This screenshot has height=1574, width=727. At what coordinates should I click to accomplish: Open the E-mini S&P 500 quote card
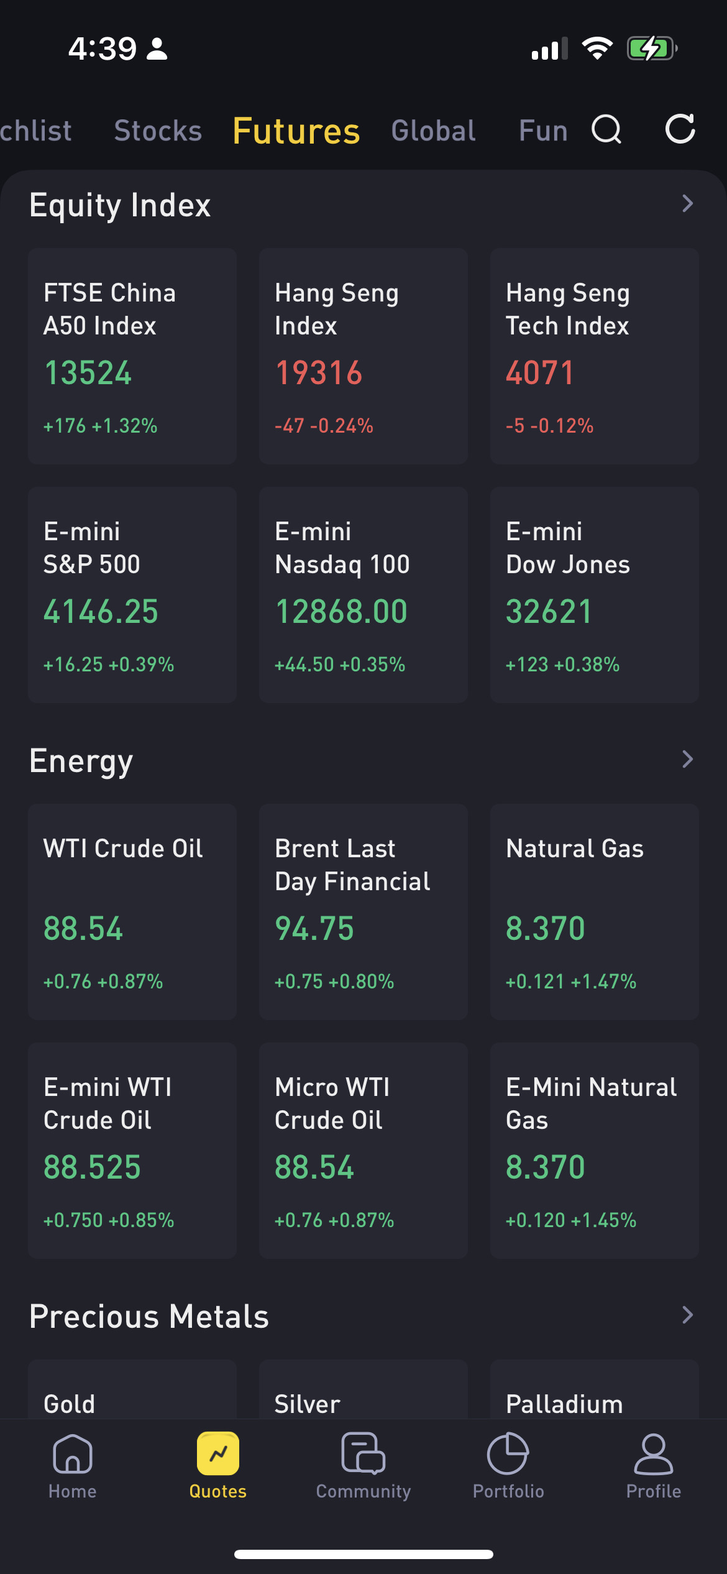tap(132, 595)
